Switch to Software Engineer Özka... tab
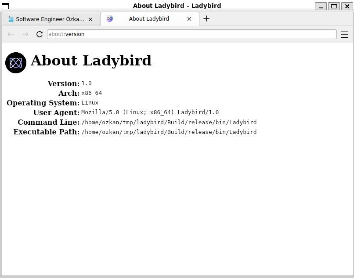Image resolution: width=354 pixels, height=278 pixels. (x=51, y=19)
